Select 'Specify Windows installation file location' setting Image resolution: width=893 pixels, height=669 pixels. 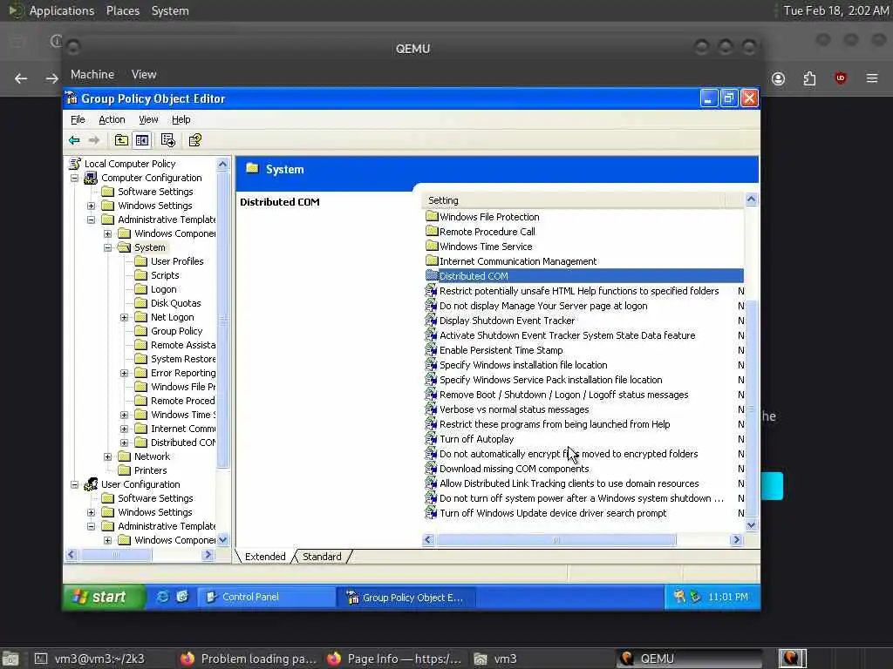[523, 365]
